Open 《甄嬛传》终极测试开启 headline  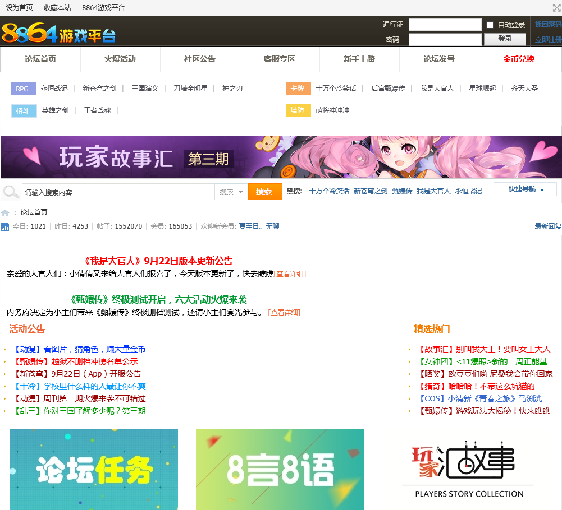[x=158, y=300]
